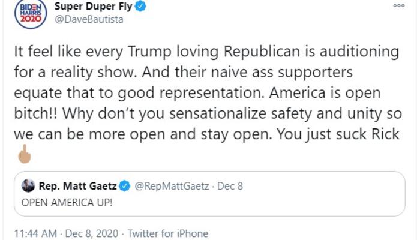Open the tweet's more options menu

[x=398, y=5]
